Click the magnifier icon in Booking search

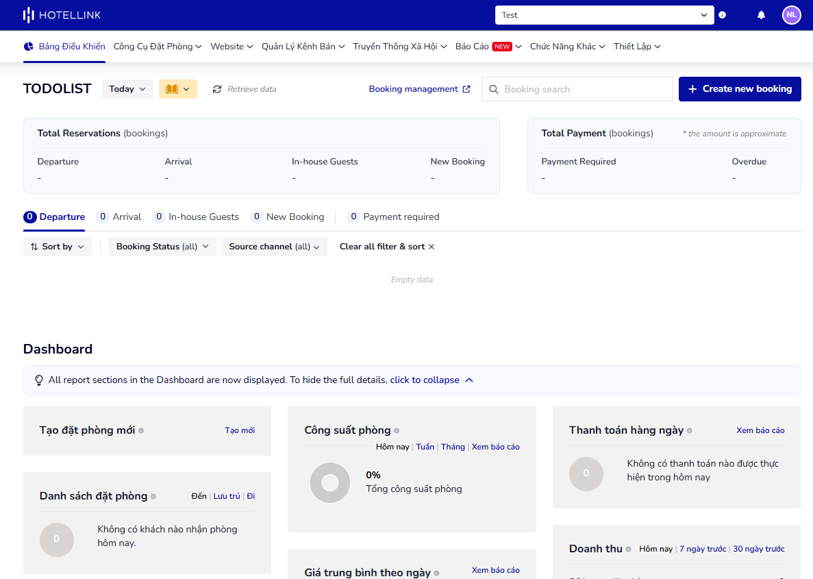pos(494,89)
